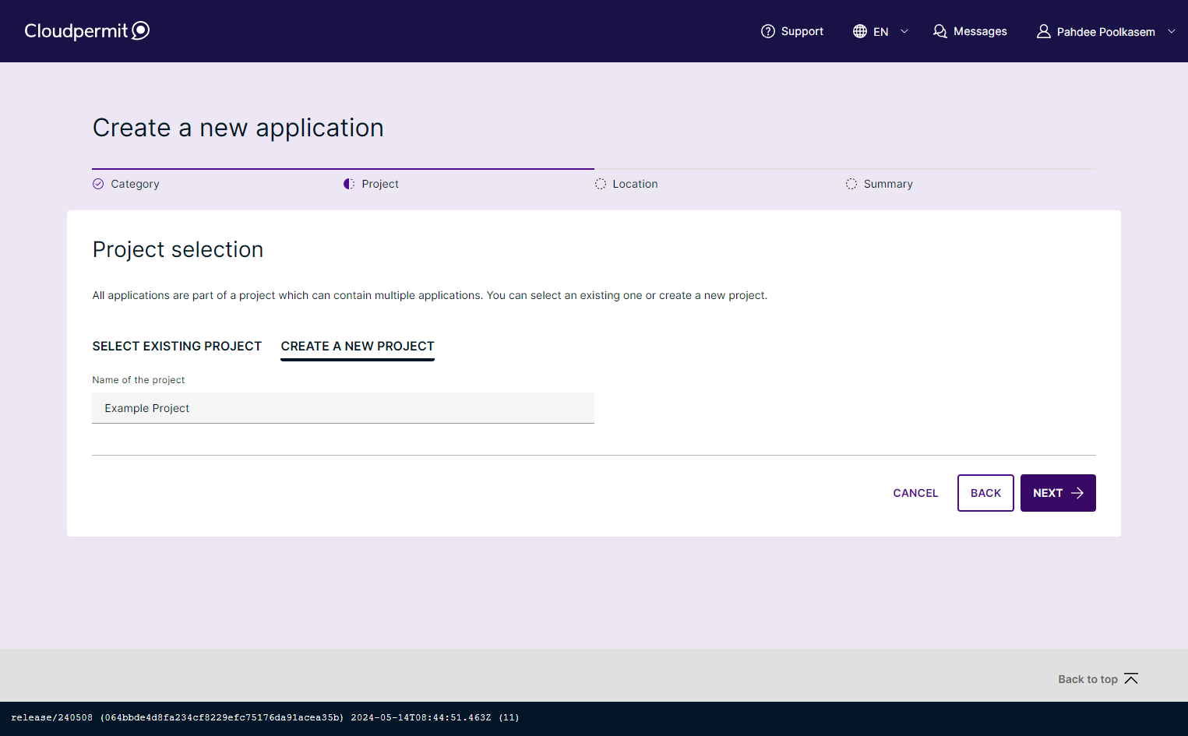Screen dimensions: 1188x736
Task: Click the Project step label
Action: coord(380,184)
